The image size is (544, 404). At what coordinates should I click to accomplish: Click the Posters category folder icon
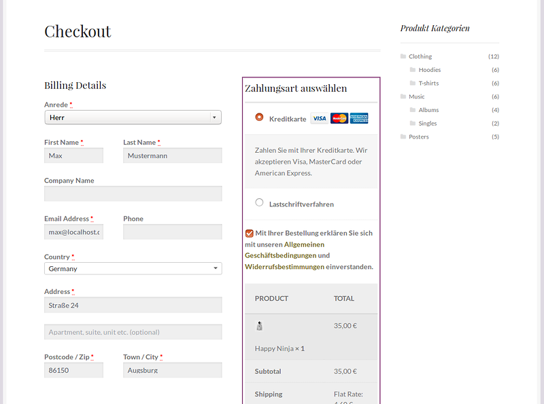403,136
